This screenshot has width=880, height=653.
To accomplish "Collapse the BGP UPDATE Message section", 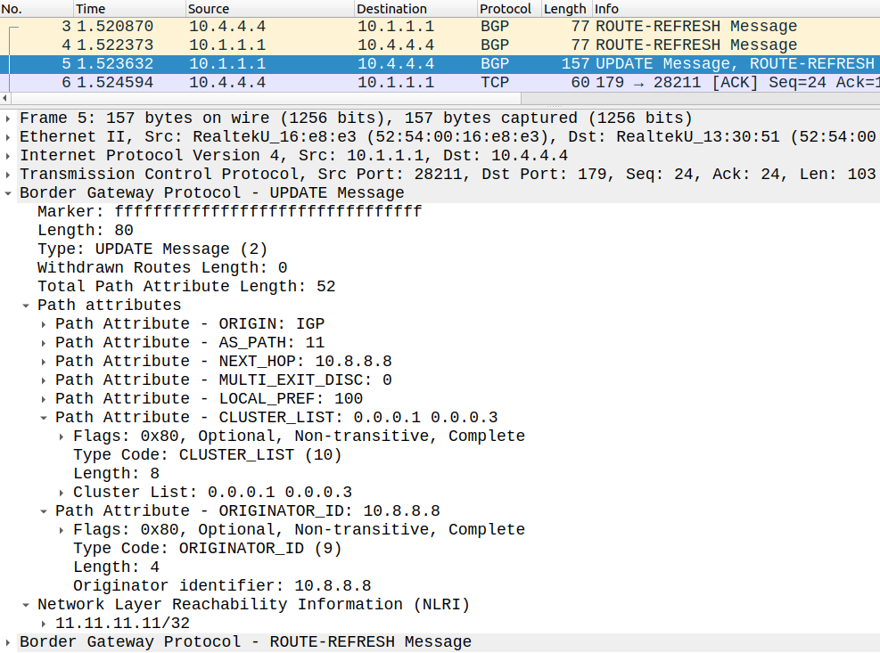I will (8, 193).
